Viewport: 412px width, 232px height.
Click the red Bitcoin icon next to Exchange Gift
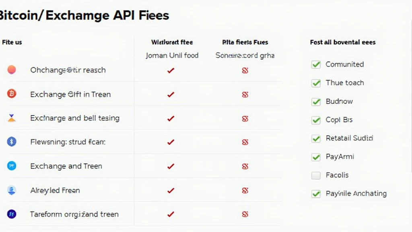[x=12, y=94]
